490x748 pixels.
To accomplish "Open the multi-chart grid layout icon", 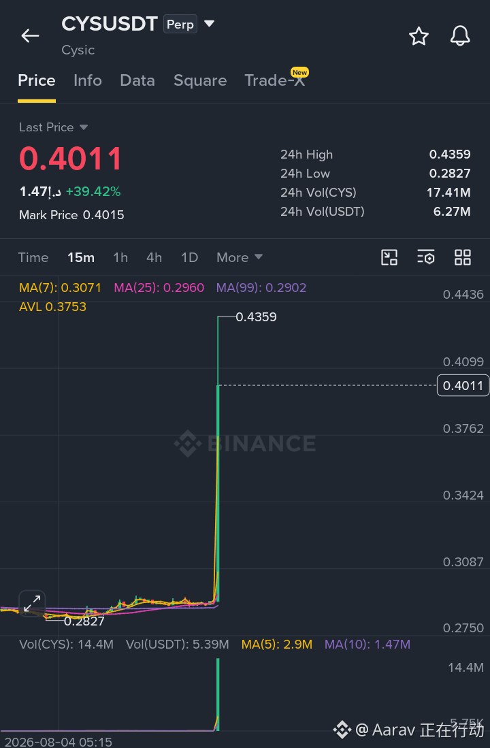I will point(462,257).
